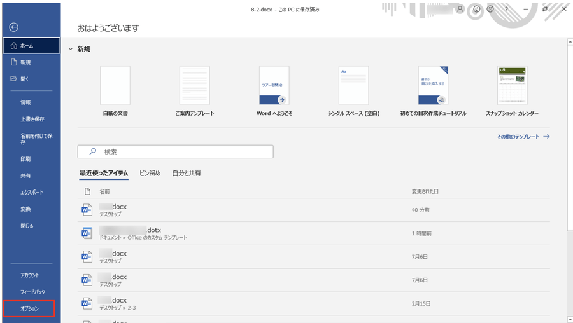
Task: Open アカウント settings
Action: 29,275
